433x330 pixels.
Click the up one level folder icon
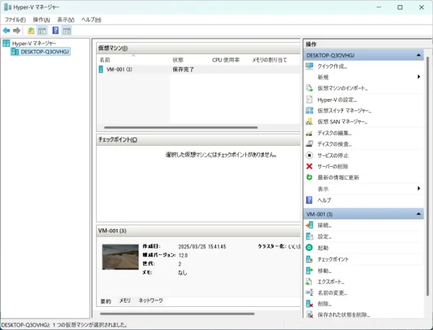coord(31,30)
